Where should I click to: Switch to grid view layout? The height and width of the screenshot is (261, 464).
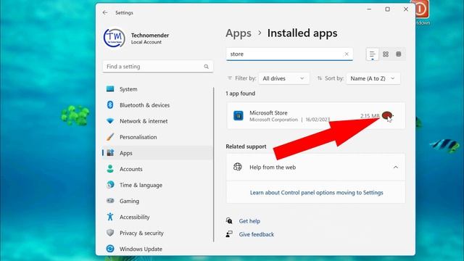pos(386,54)
